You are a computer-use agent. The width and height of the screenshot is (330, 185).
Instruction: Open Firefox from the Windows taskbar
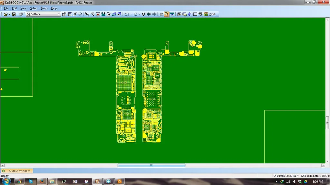coord(42,181)
